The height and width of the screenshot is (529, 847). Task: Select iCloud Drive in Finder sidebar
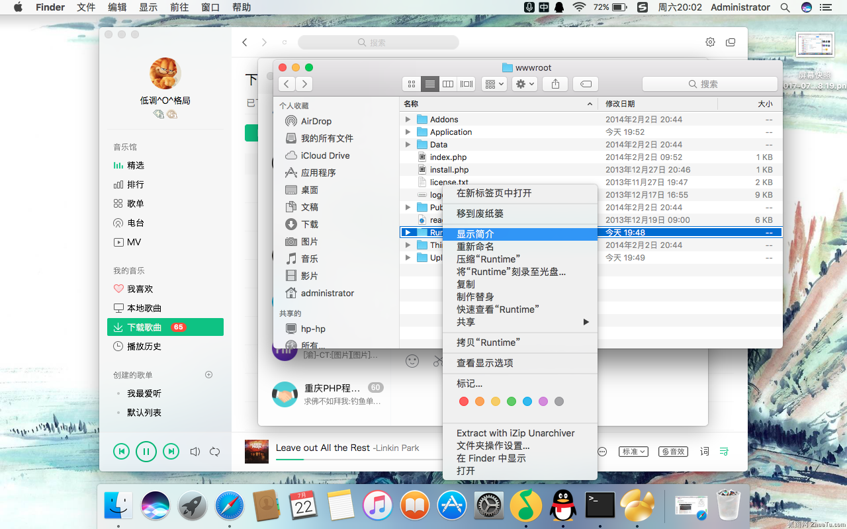tap(325, 155)
